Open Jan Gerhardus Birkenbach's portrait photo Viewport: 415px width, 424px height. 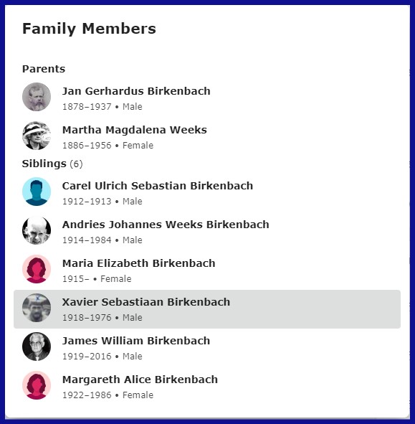pos(37,97)
